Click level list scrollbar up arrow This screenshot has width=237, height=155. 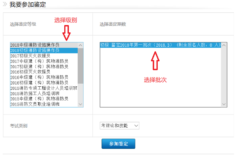click(x=80, y=45)
